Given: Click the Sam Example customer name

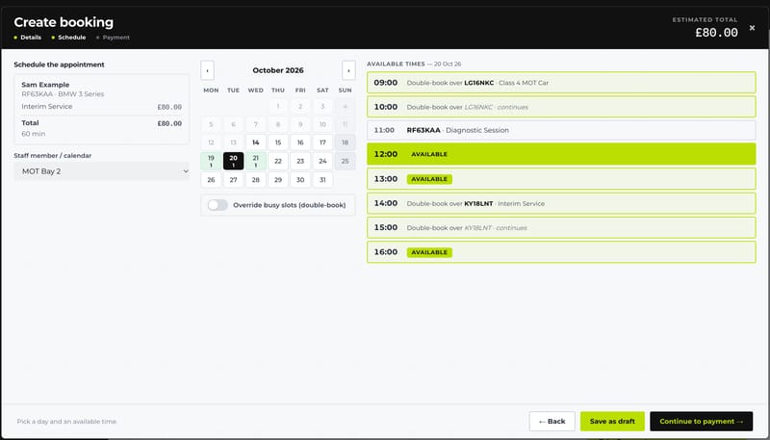Looking at the screenshot, I should pyautogui.click(x=45, y=85).
